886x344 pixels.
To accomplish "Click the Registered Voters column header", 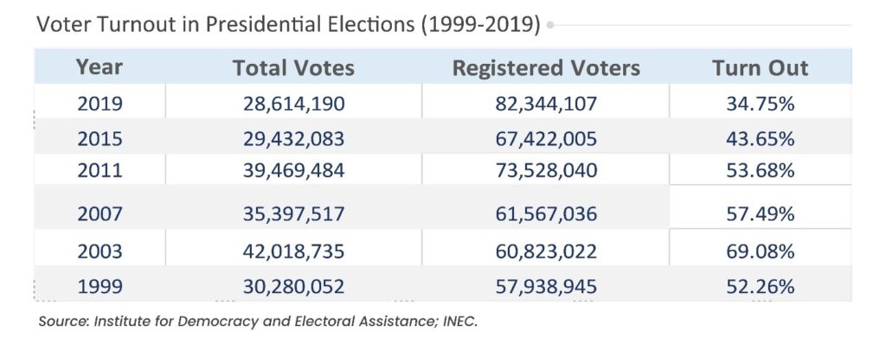I will 546,67.
